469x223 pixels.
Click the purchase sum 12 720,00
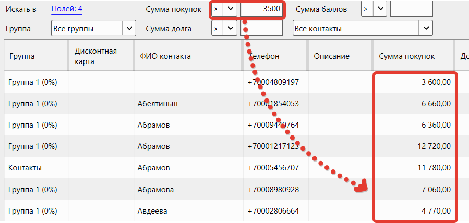[x=434, y=146]
